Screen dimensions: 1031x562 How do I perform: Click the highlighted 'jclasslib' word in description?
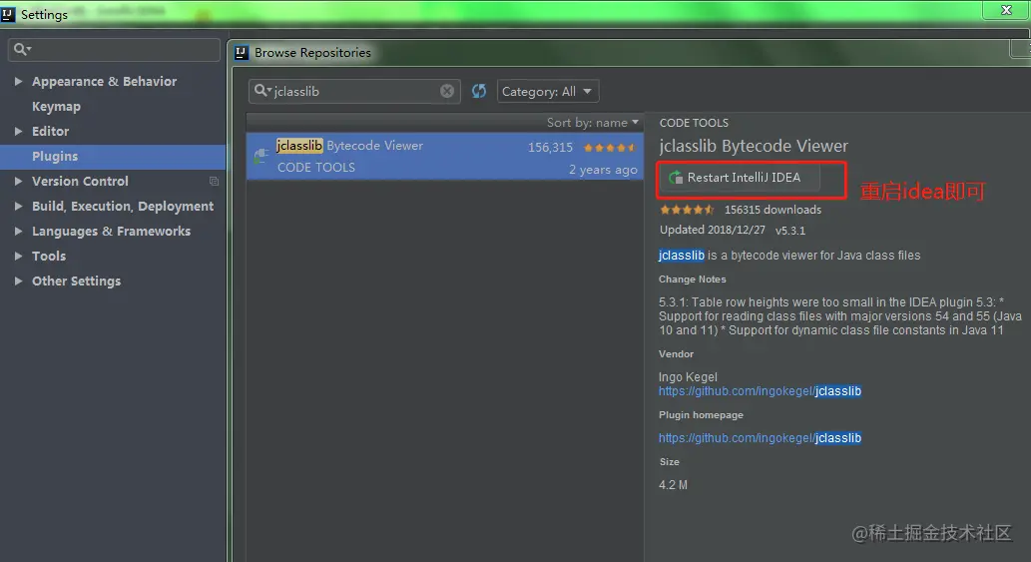682,255
